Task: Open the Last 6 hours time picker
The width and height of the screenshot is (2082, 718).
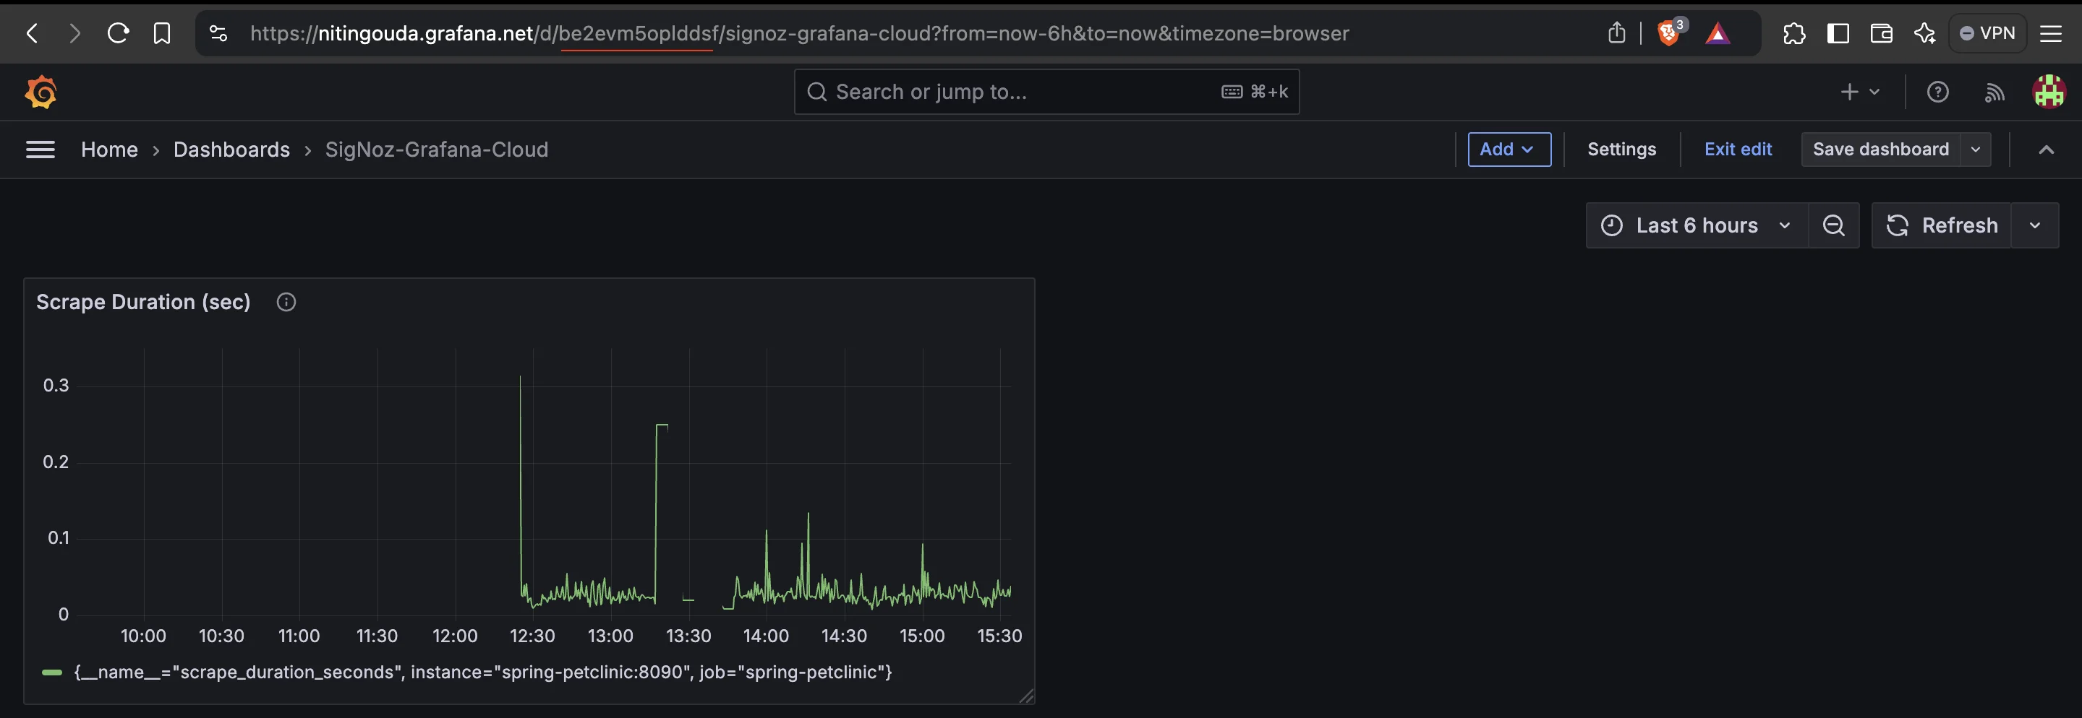Action: click(1697, 225)
